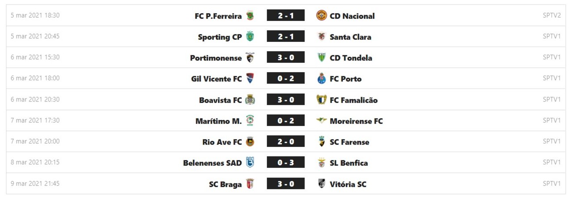Screen dimensions: 572x199
Task: Select the SPTV2 broadcaster label
Action: [x=551, y=16]
